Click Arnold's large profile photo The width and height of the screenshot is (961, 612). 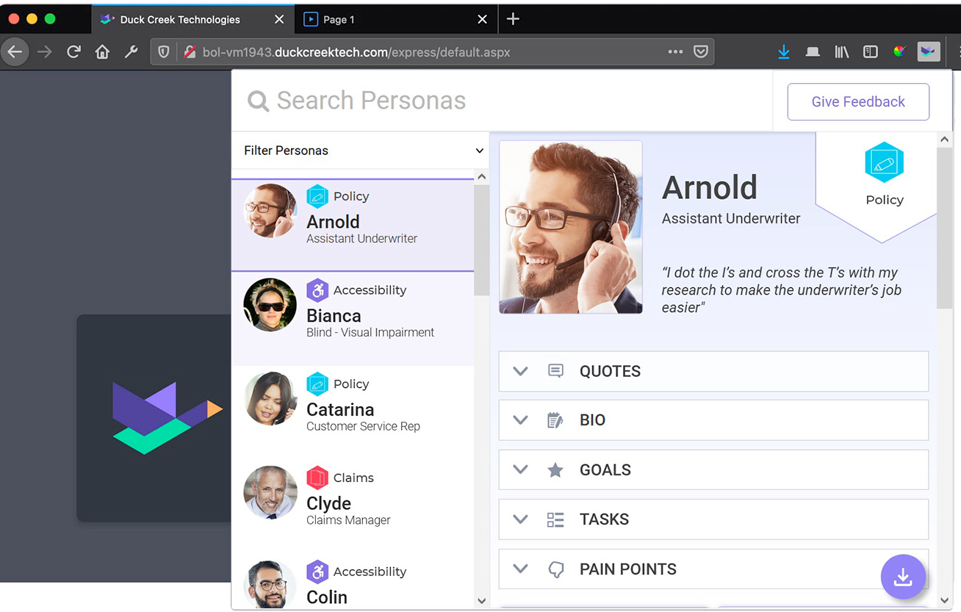[x=571, y=227]
